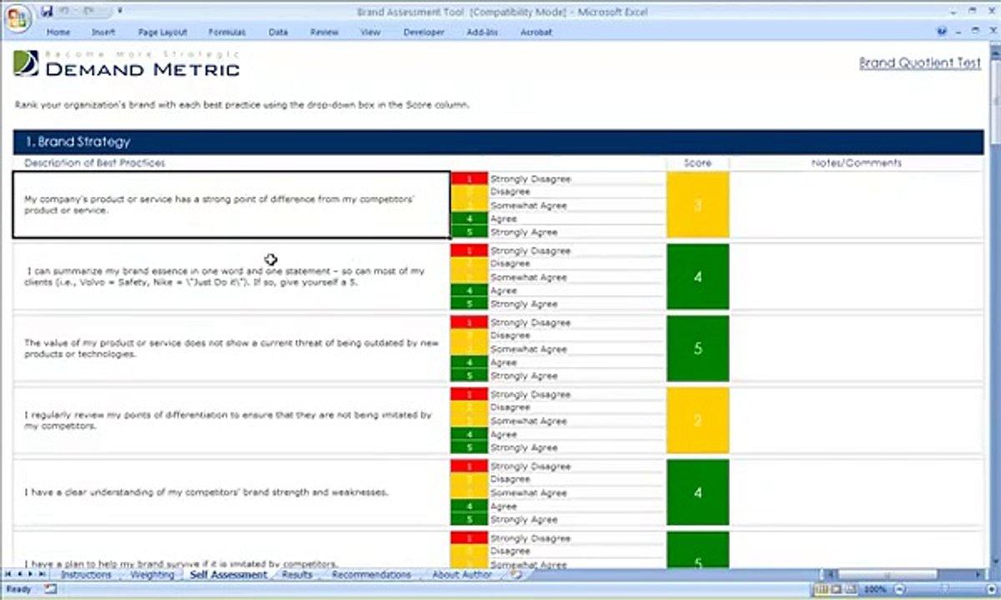This screenshot has width=1001, height=600.
Task: Select the 'Notes/Comments' column header
Action: click(x=857, y=163)
